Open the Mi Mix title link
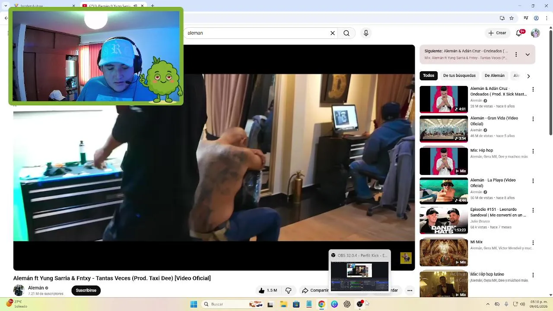Screen dimensions: 553x311 (477, 242)
